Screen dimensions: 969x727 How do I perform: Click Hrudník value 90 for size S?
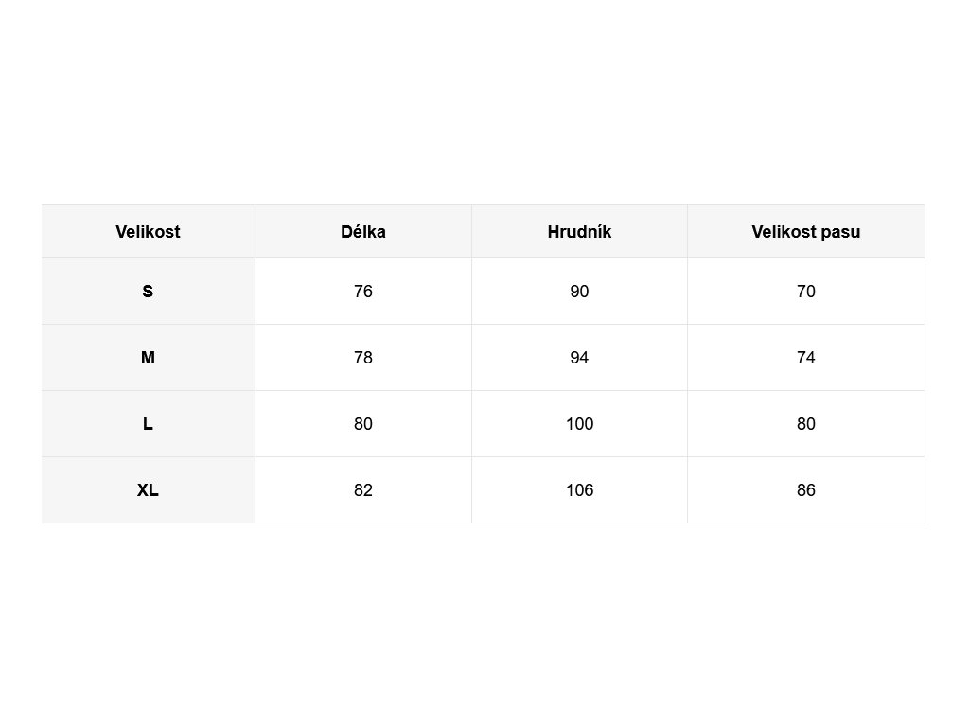pyautogui.click(x=579, y=292)
